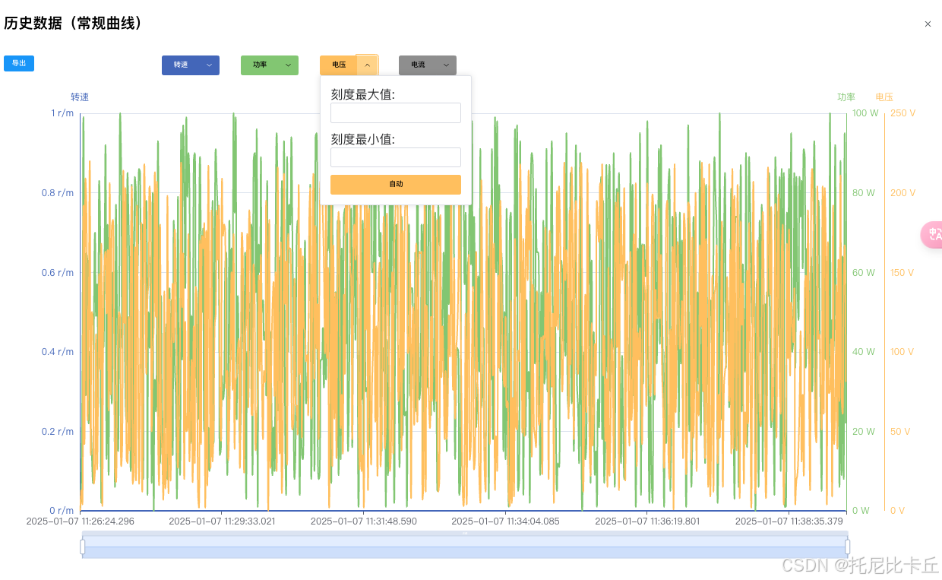Toggle the 功率 axis legend label
This screenshot has height=580, width=942.
846,97
